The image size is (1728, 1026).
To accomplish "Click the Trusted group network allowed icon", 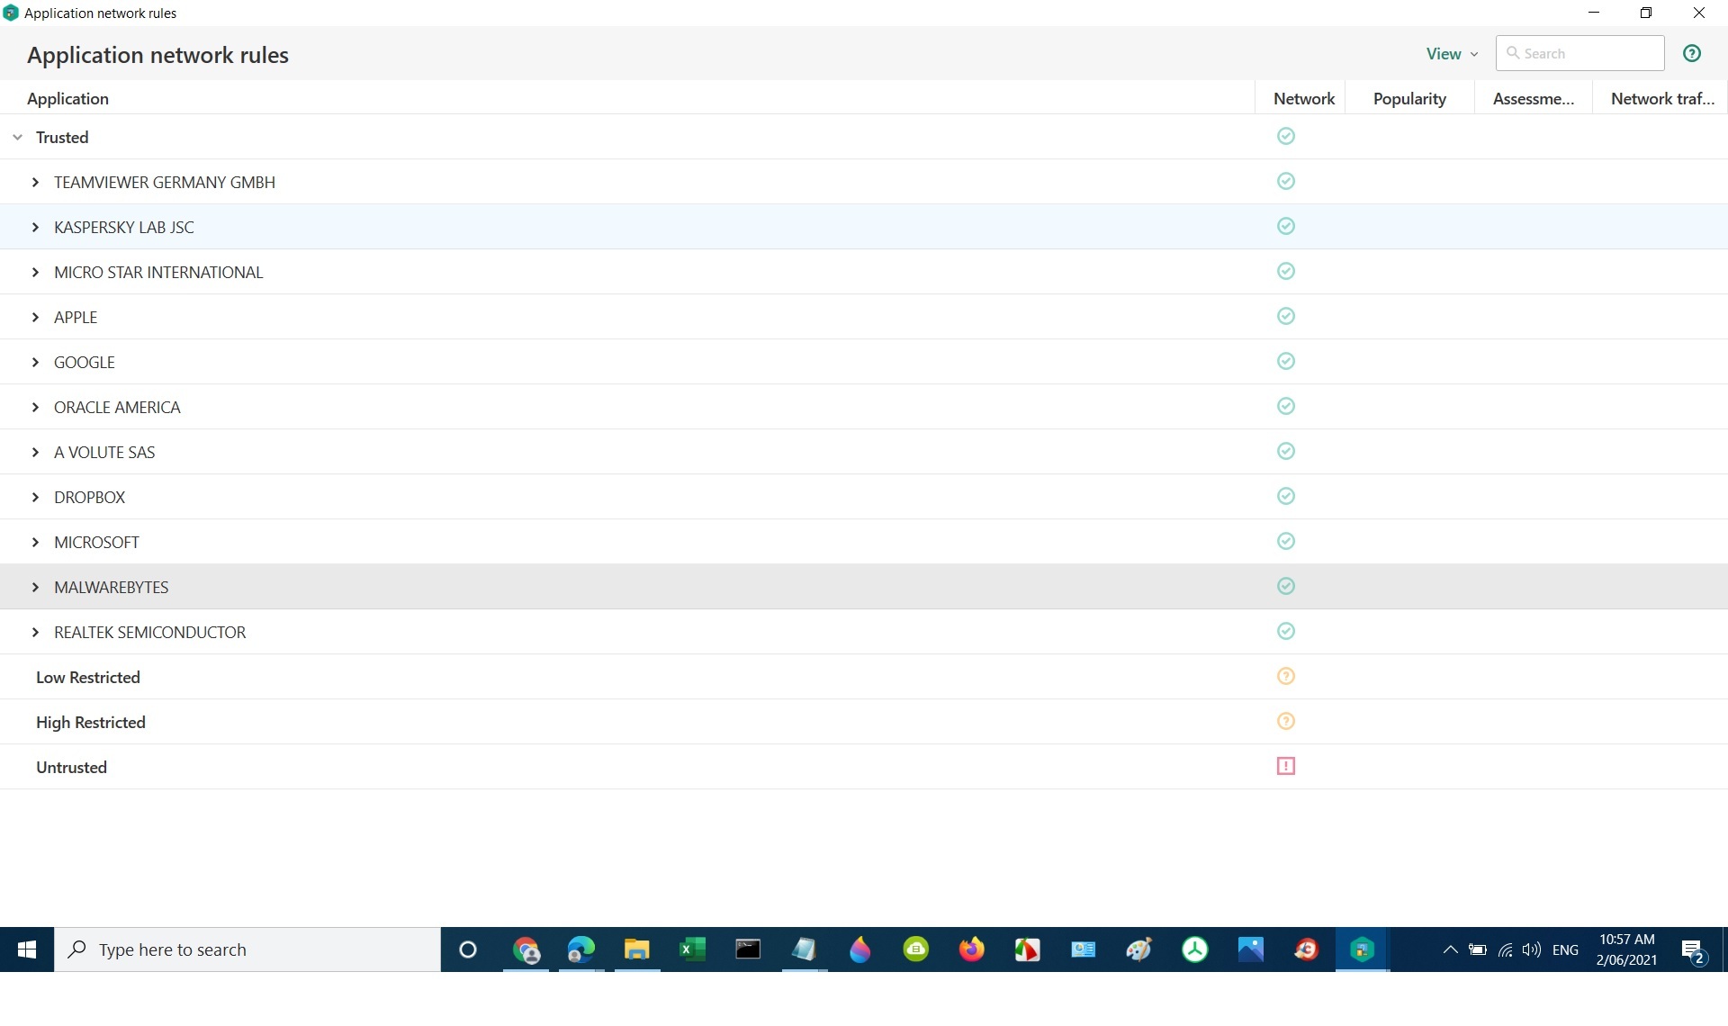I will (x=1286, y=136).
